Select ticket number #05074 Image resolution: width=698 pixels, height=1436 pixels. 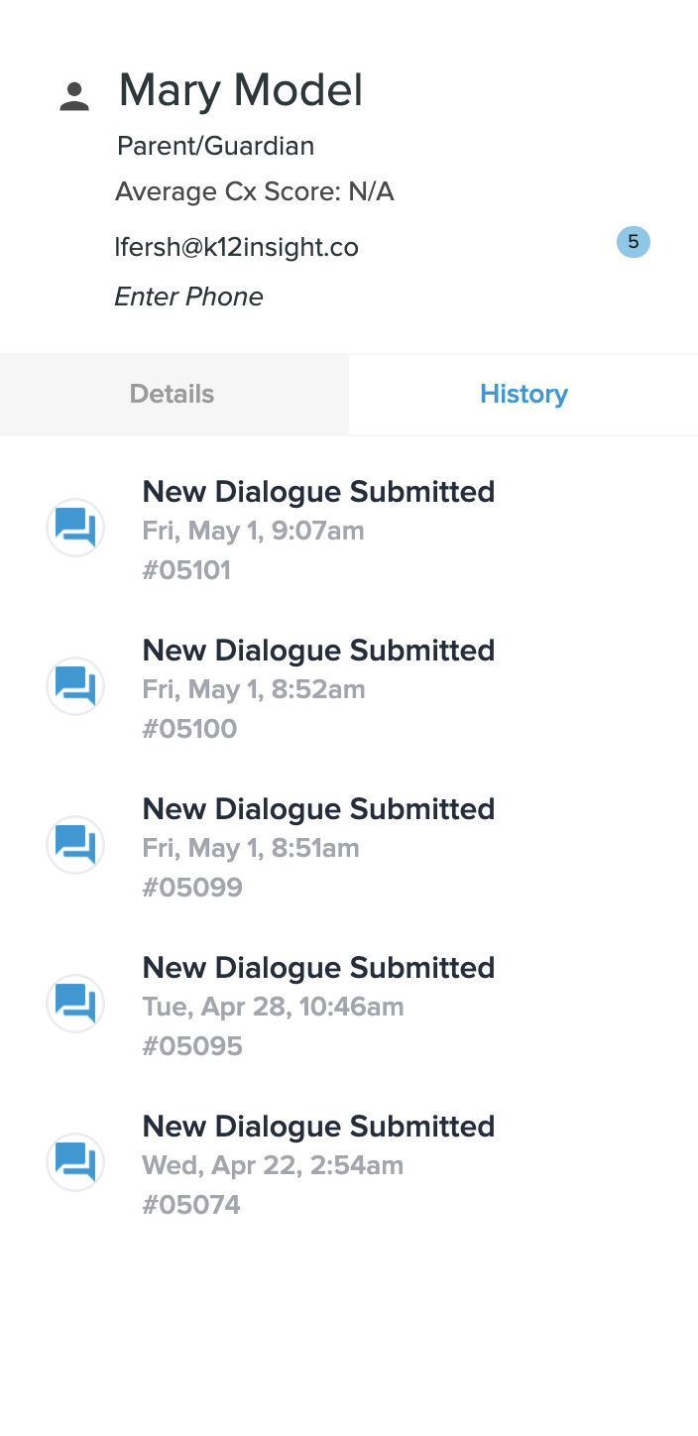coord(191,1205)
